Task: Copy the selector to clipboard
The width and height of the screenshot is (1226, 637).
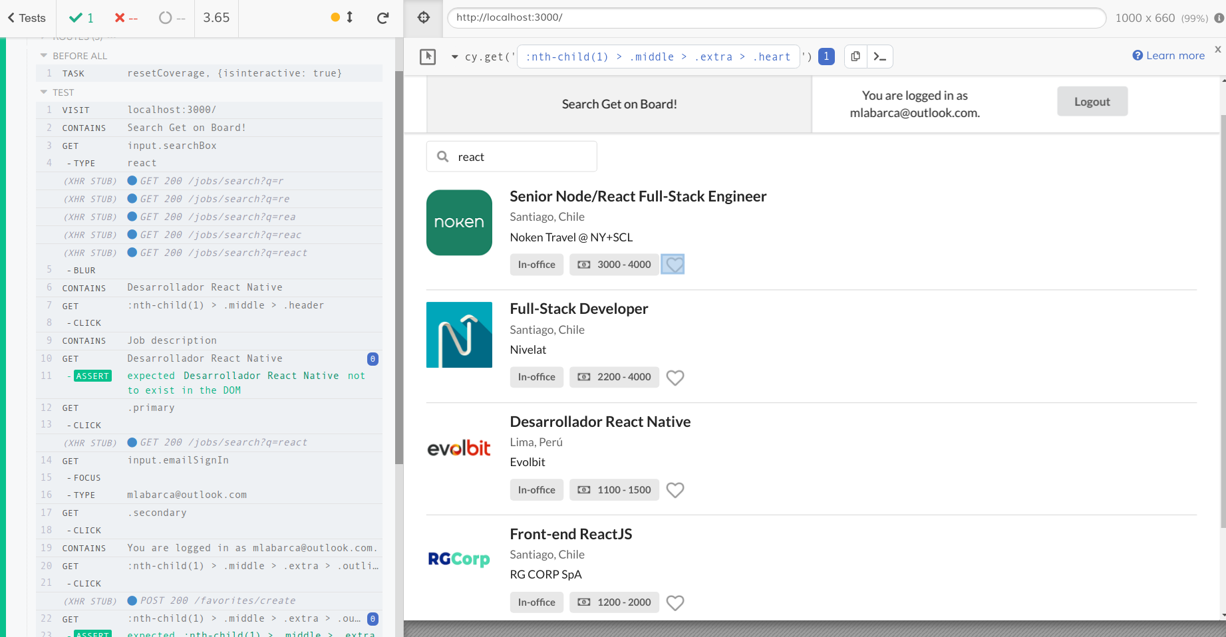Action: click(x=856, y=57)
